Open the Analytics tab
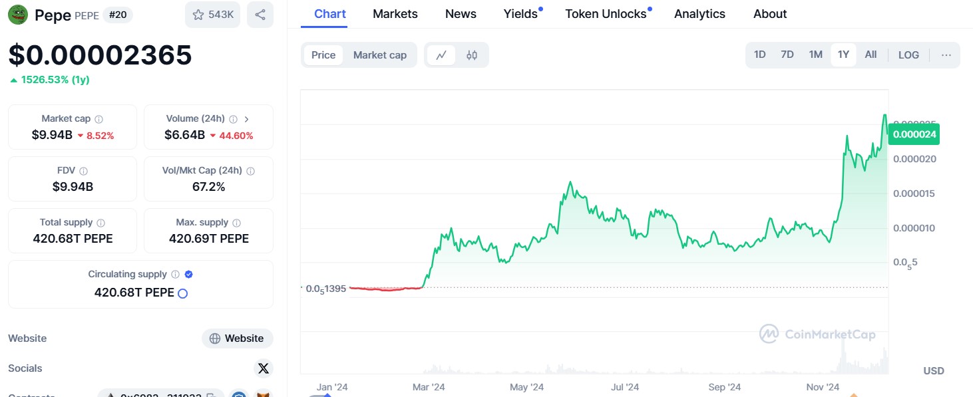The width and height of the screenshot is (973, 397). point(699,14)
